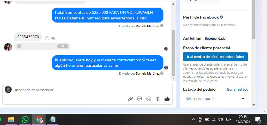Click No hay información pública disponible text
Screen dimensions: 267x125
pos(209,25)
